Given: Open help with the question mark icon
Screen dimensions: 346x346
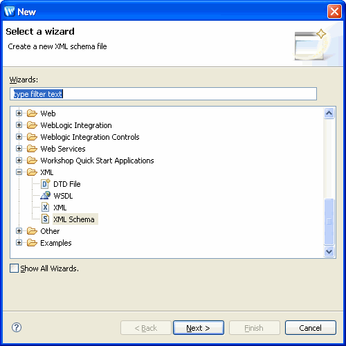Looking at the screenshot, I should tap(17, 327).
